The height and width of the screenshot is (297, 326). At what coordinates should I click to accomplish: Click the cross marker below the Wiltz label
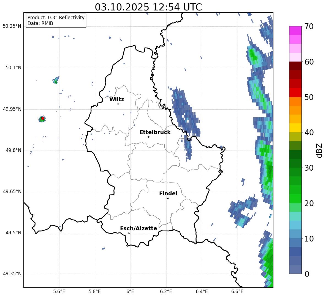point(118,104)
